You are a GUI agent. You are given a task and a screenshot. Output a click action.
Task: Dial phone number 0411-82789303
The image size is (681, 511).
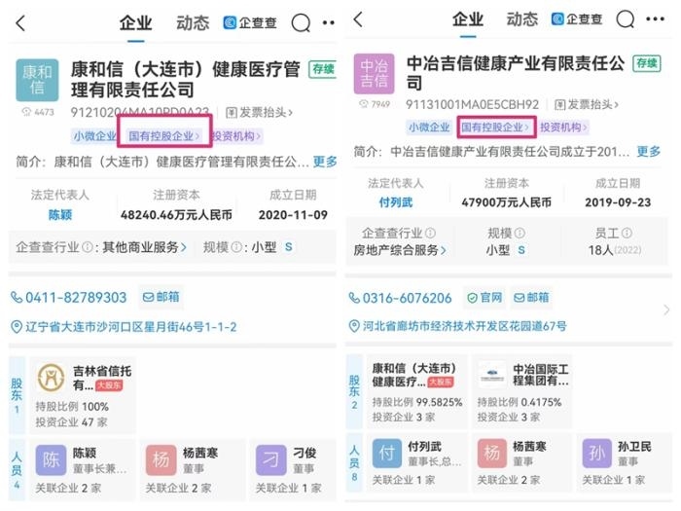pos(67,297)
